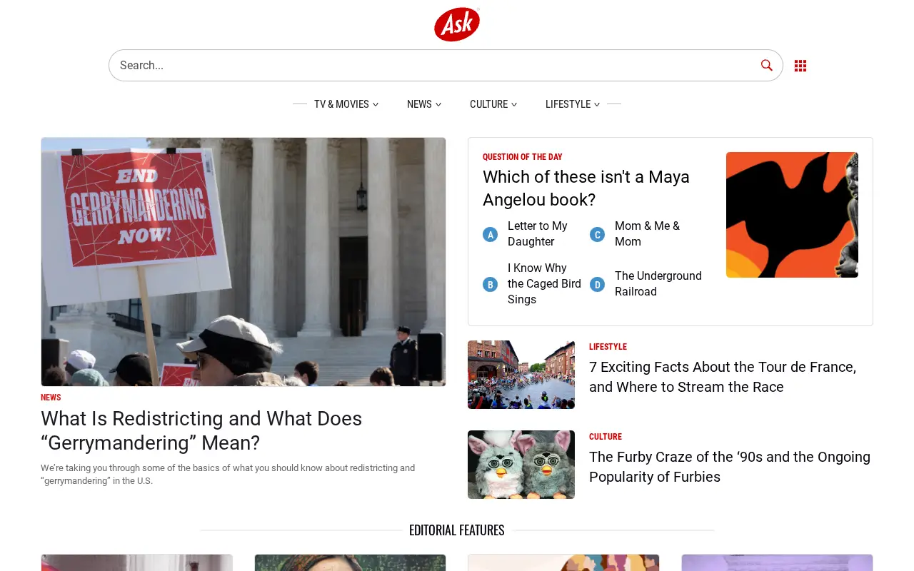Select the answer text Letter to My Daughter

coord(538,234)
